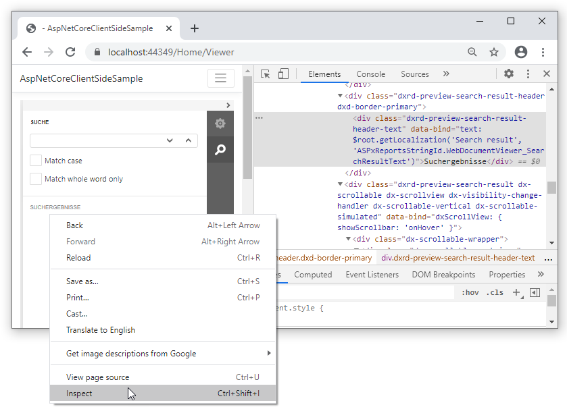The image size is (567, 407).
Task: Open the Computed tab
Action: coord(313,275)
